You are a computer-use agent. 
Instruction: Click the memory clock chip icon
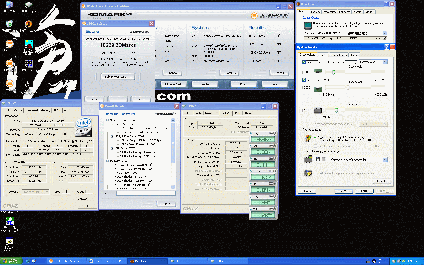(x=317, y=110)
